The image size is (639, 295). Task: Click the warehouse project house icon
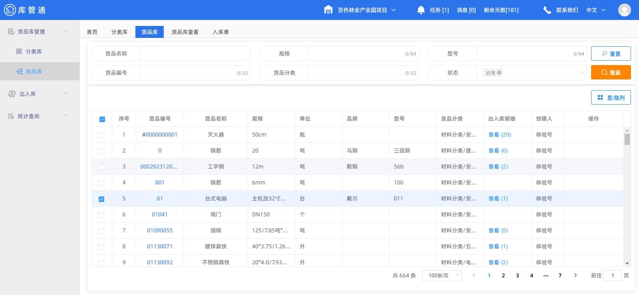[328, 10]
